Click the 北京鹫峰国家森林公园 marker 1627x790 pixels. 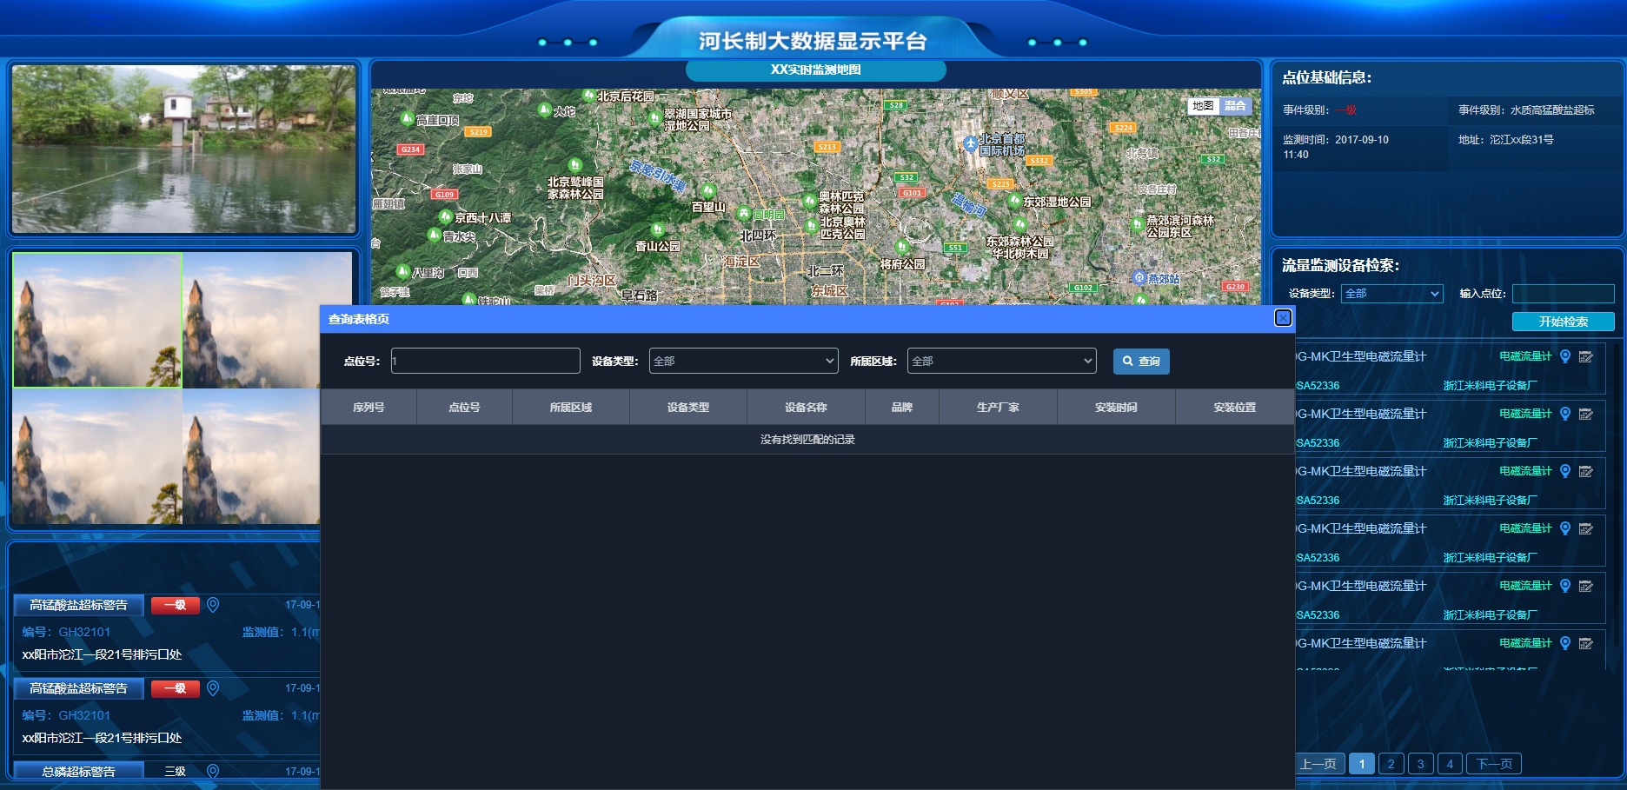click(574, 165)
